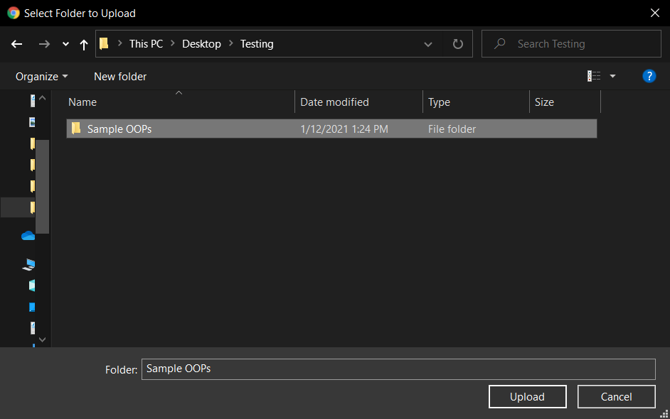
Task: Click the Folder name input field
Action: click(398, 369)
